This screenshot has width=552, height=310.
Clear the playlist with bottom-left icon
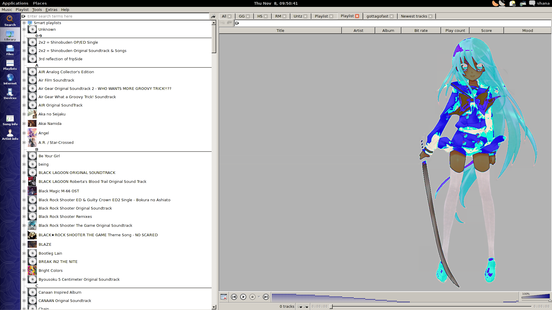coord(223,297)
